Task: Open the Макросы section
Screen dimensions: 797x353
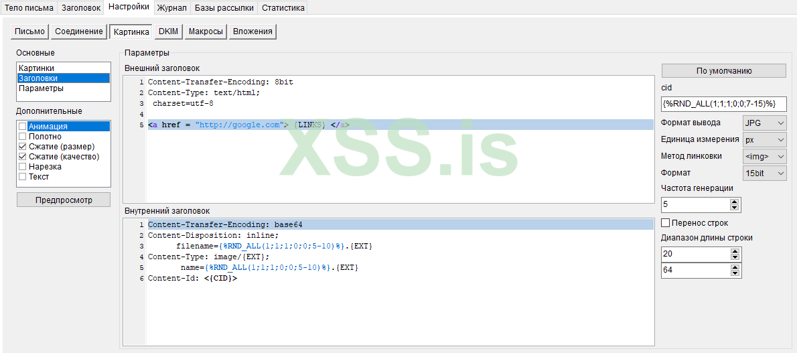Action: coord(206,31)
